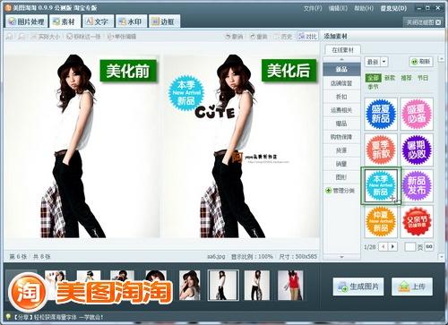Click the 重做 redo button
Screen dimensions: 448x325
coord(259,37)
